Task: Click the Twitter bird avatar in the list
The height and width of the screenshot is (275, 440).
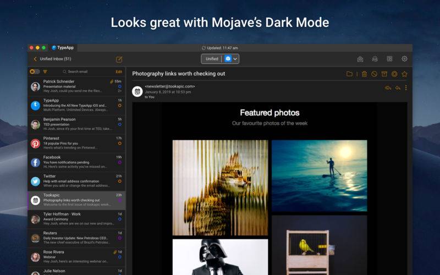Action: [35, 182]
